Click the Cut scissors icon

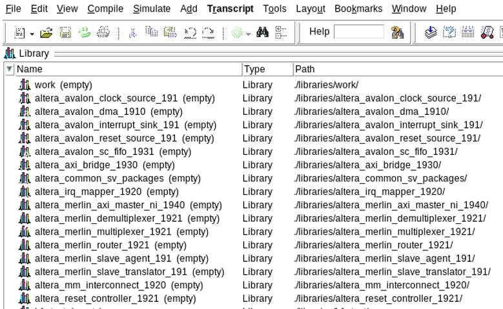click(132, 33)
